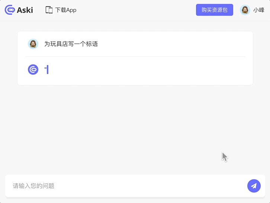Click the device icon beside 下载App
The image size is (270, 203).
[49, 10]
